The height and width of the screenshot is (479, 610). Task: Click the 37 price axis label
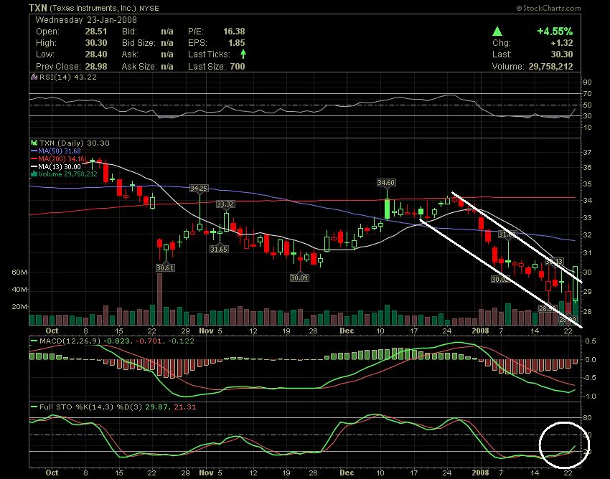coord(588,152)
